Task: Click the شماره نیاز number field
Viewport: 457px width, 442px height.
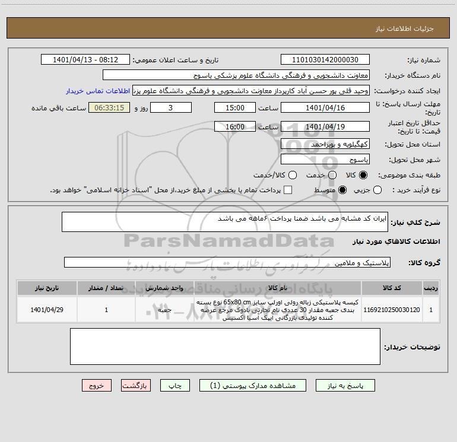Action: [x=325, y=60]
